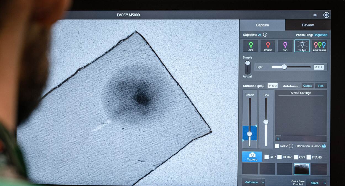Click the Light value field 0.111
Image resolution: width=345 pixels, height=186 pixels.
[x=319, y=67]
